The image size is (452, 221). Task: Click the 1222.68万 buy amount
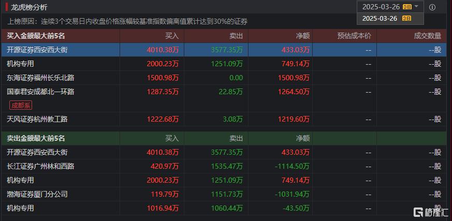click(x=163, y=119)
